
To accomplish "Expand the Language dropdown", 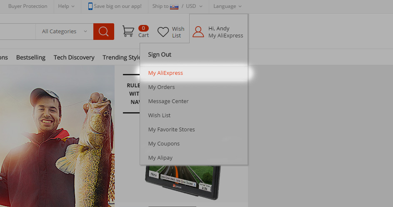I will (227, 6).
